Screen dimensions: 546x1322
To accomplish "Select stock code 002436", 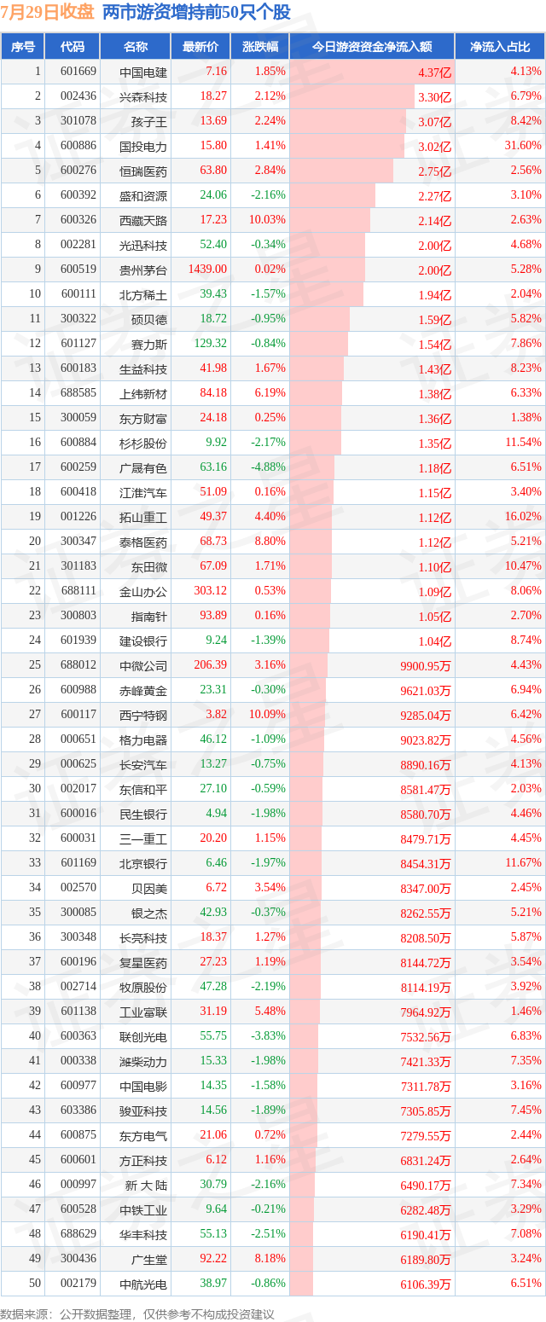I will 78,97.
